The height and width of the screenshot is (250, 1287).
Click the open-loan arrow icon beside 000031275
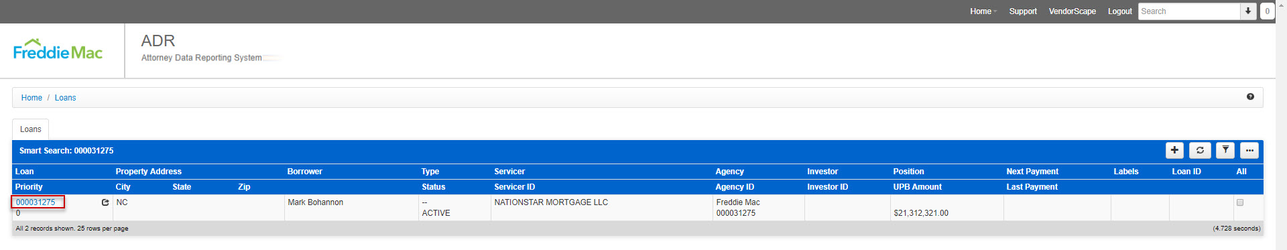click(105, 202)
